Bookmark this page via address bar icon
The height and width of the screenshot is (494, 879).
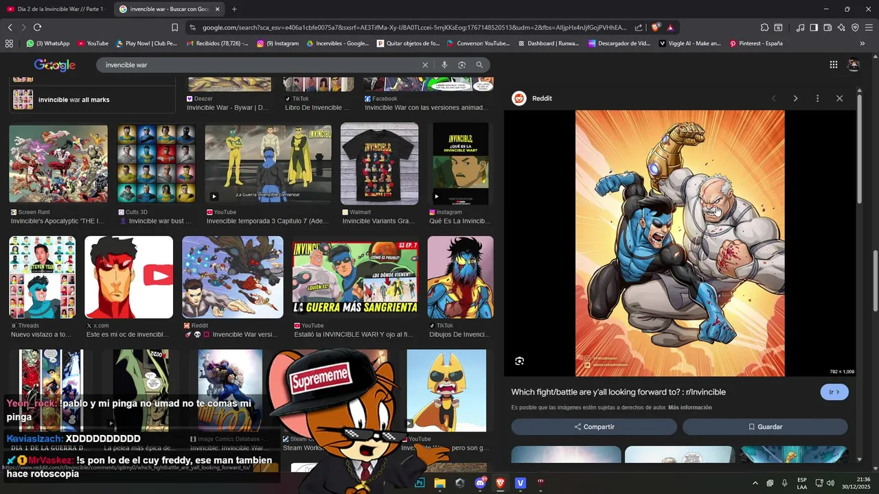point(174,27)
